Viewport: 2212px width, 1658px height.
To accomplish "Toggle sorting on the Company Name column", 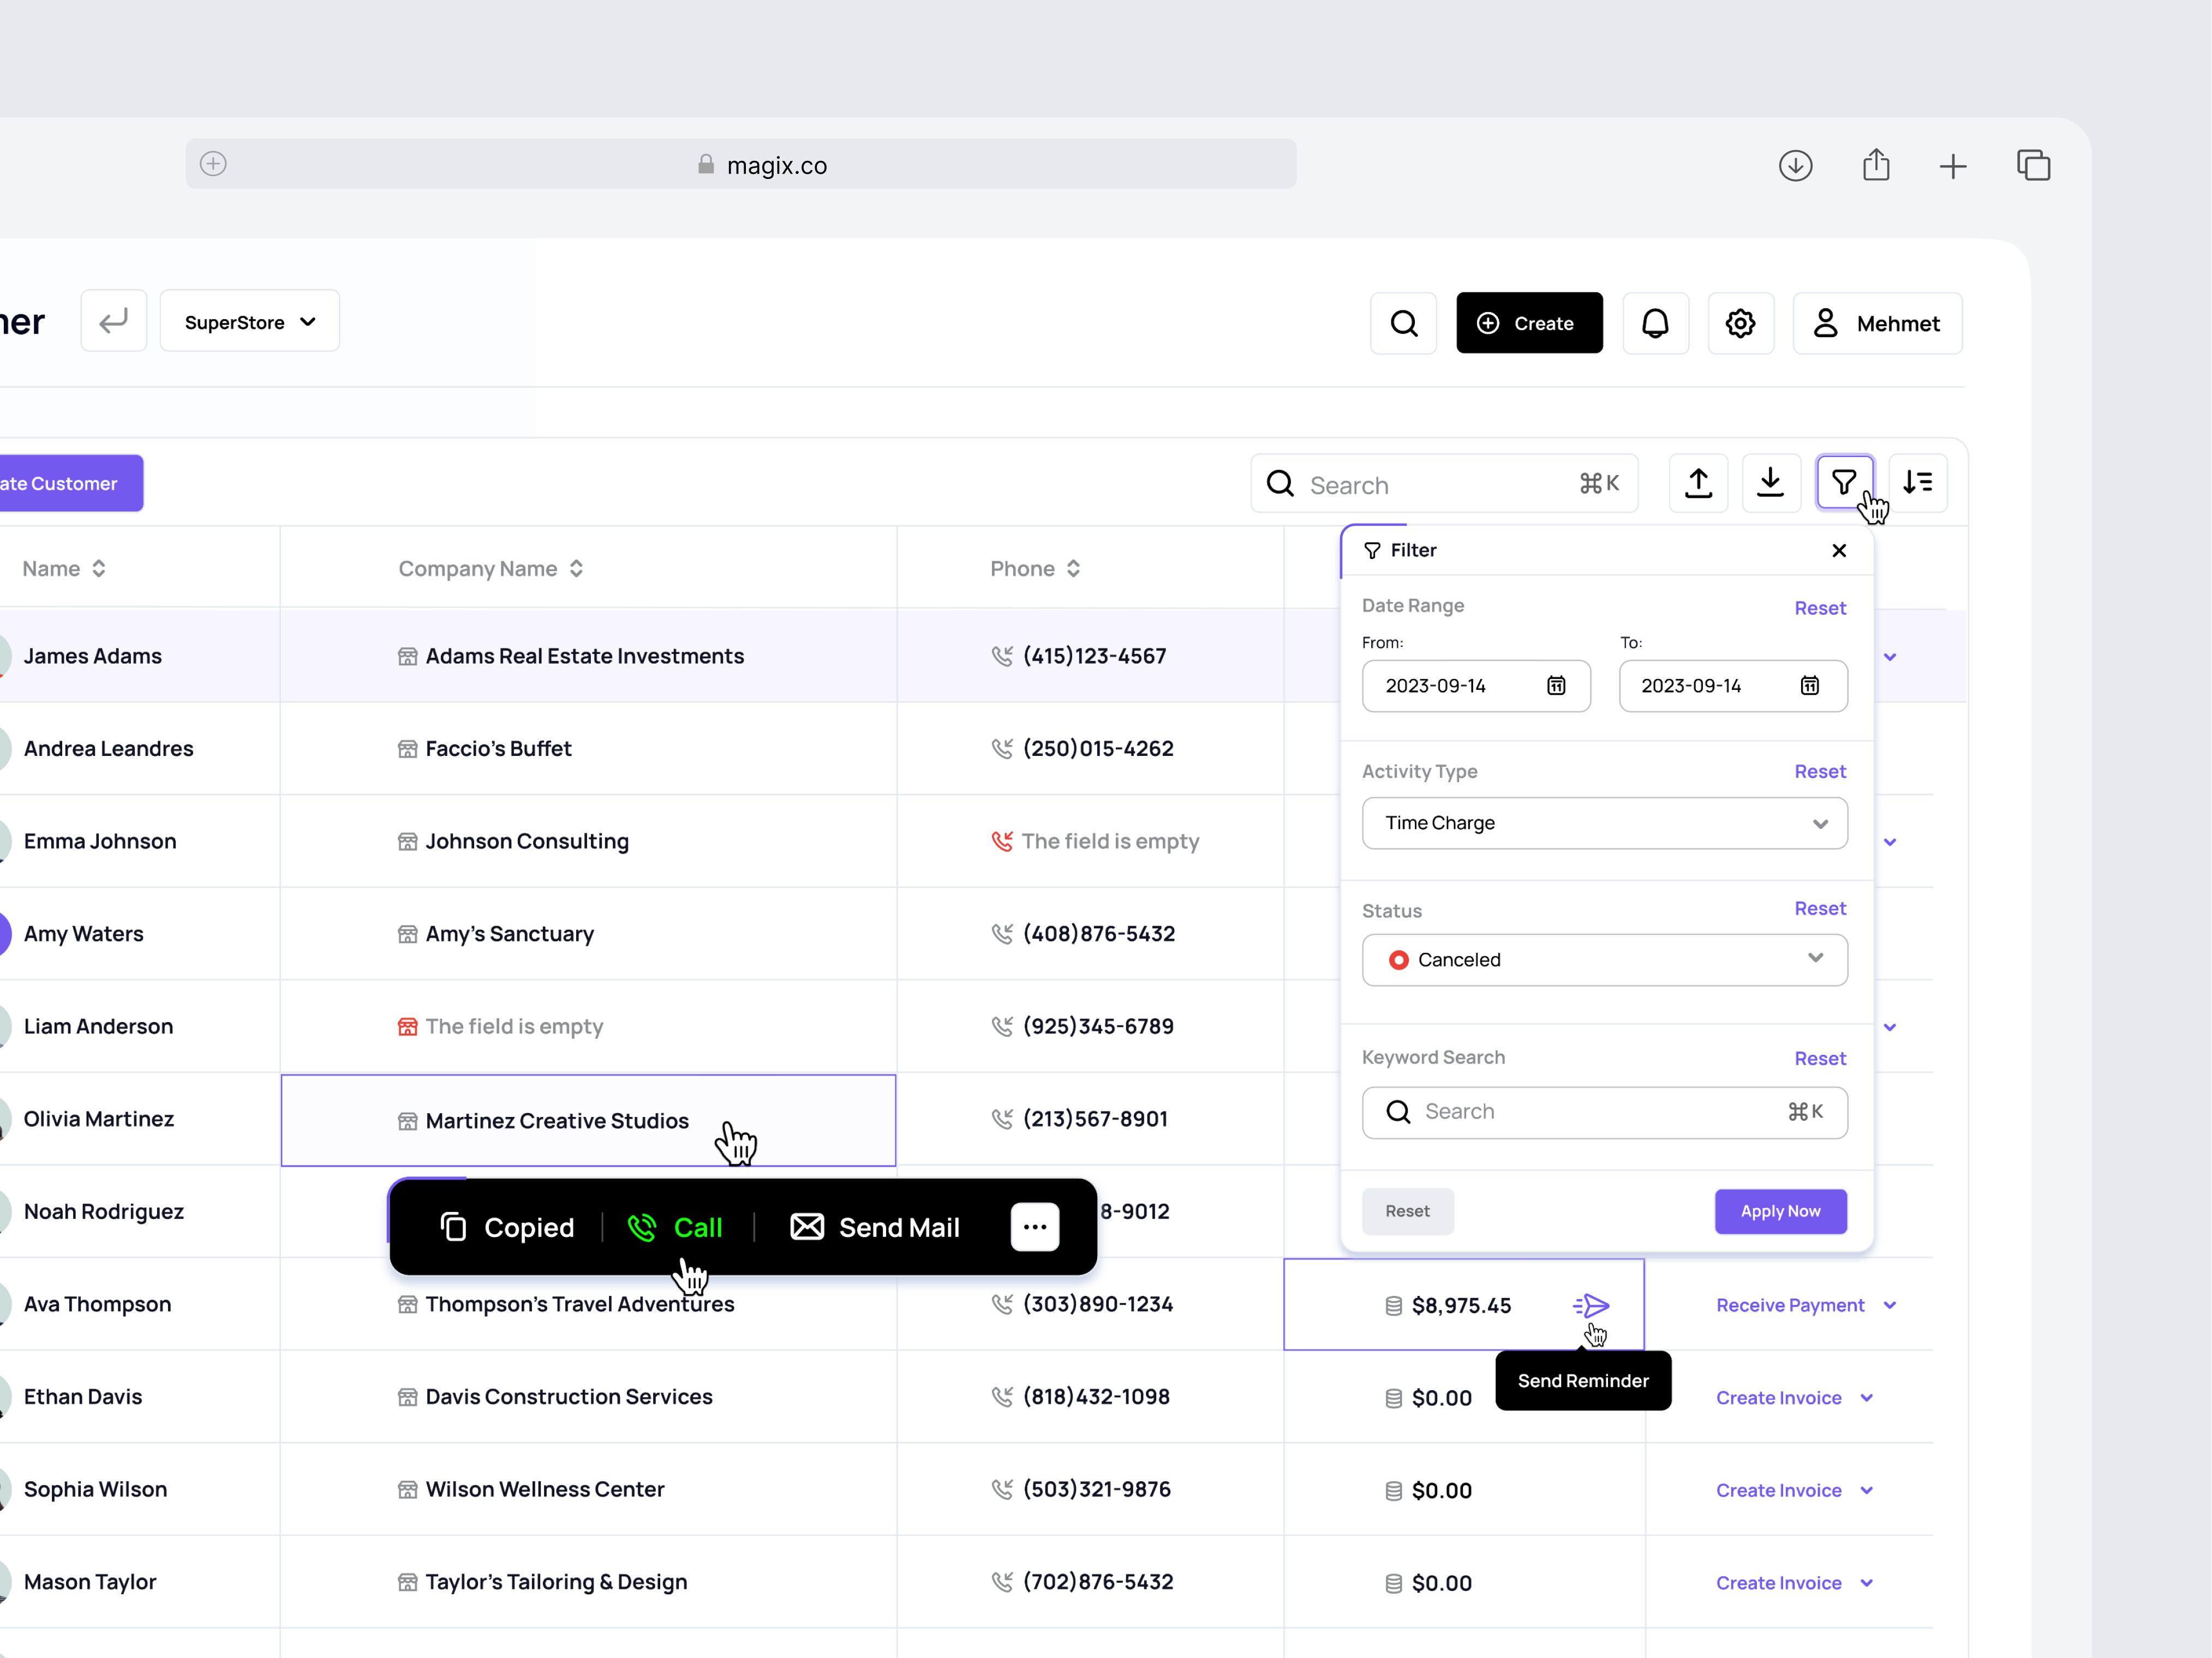I will click(x=577, y=568).
